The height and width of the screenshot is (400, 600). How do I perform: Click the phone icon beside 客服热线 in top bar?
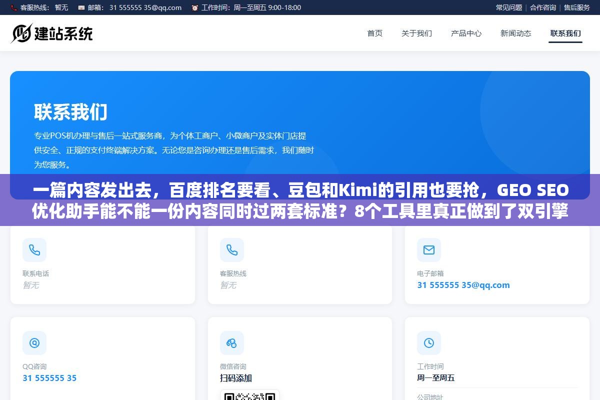(x=13, y=7)
